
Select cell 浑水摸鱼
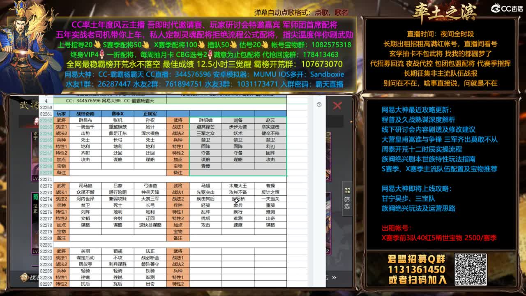(150, 133)
